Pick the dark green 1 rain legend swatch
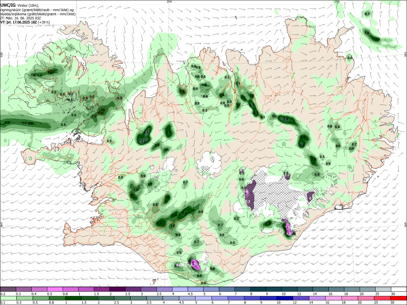The image size is (407, 305). pyautogui.click(x=73, y=298)
